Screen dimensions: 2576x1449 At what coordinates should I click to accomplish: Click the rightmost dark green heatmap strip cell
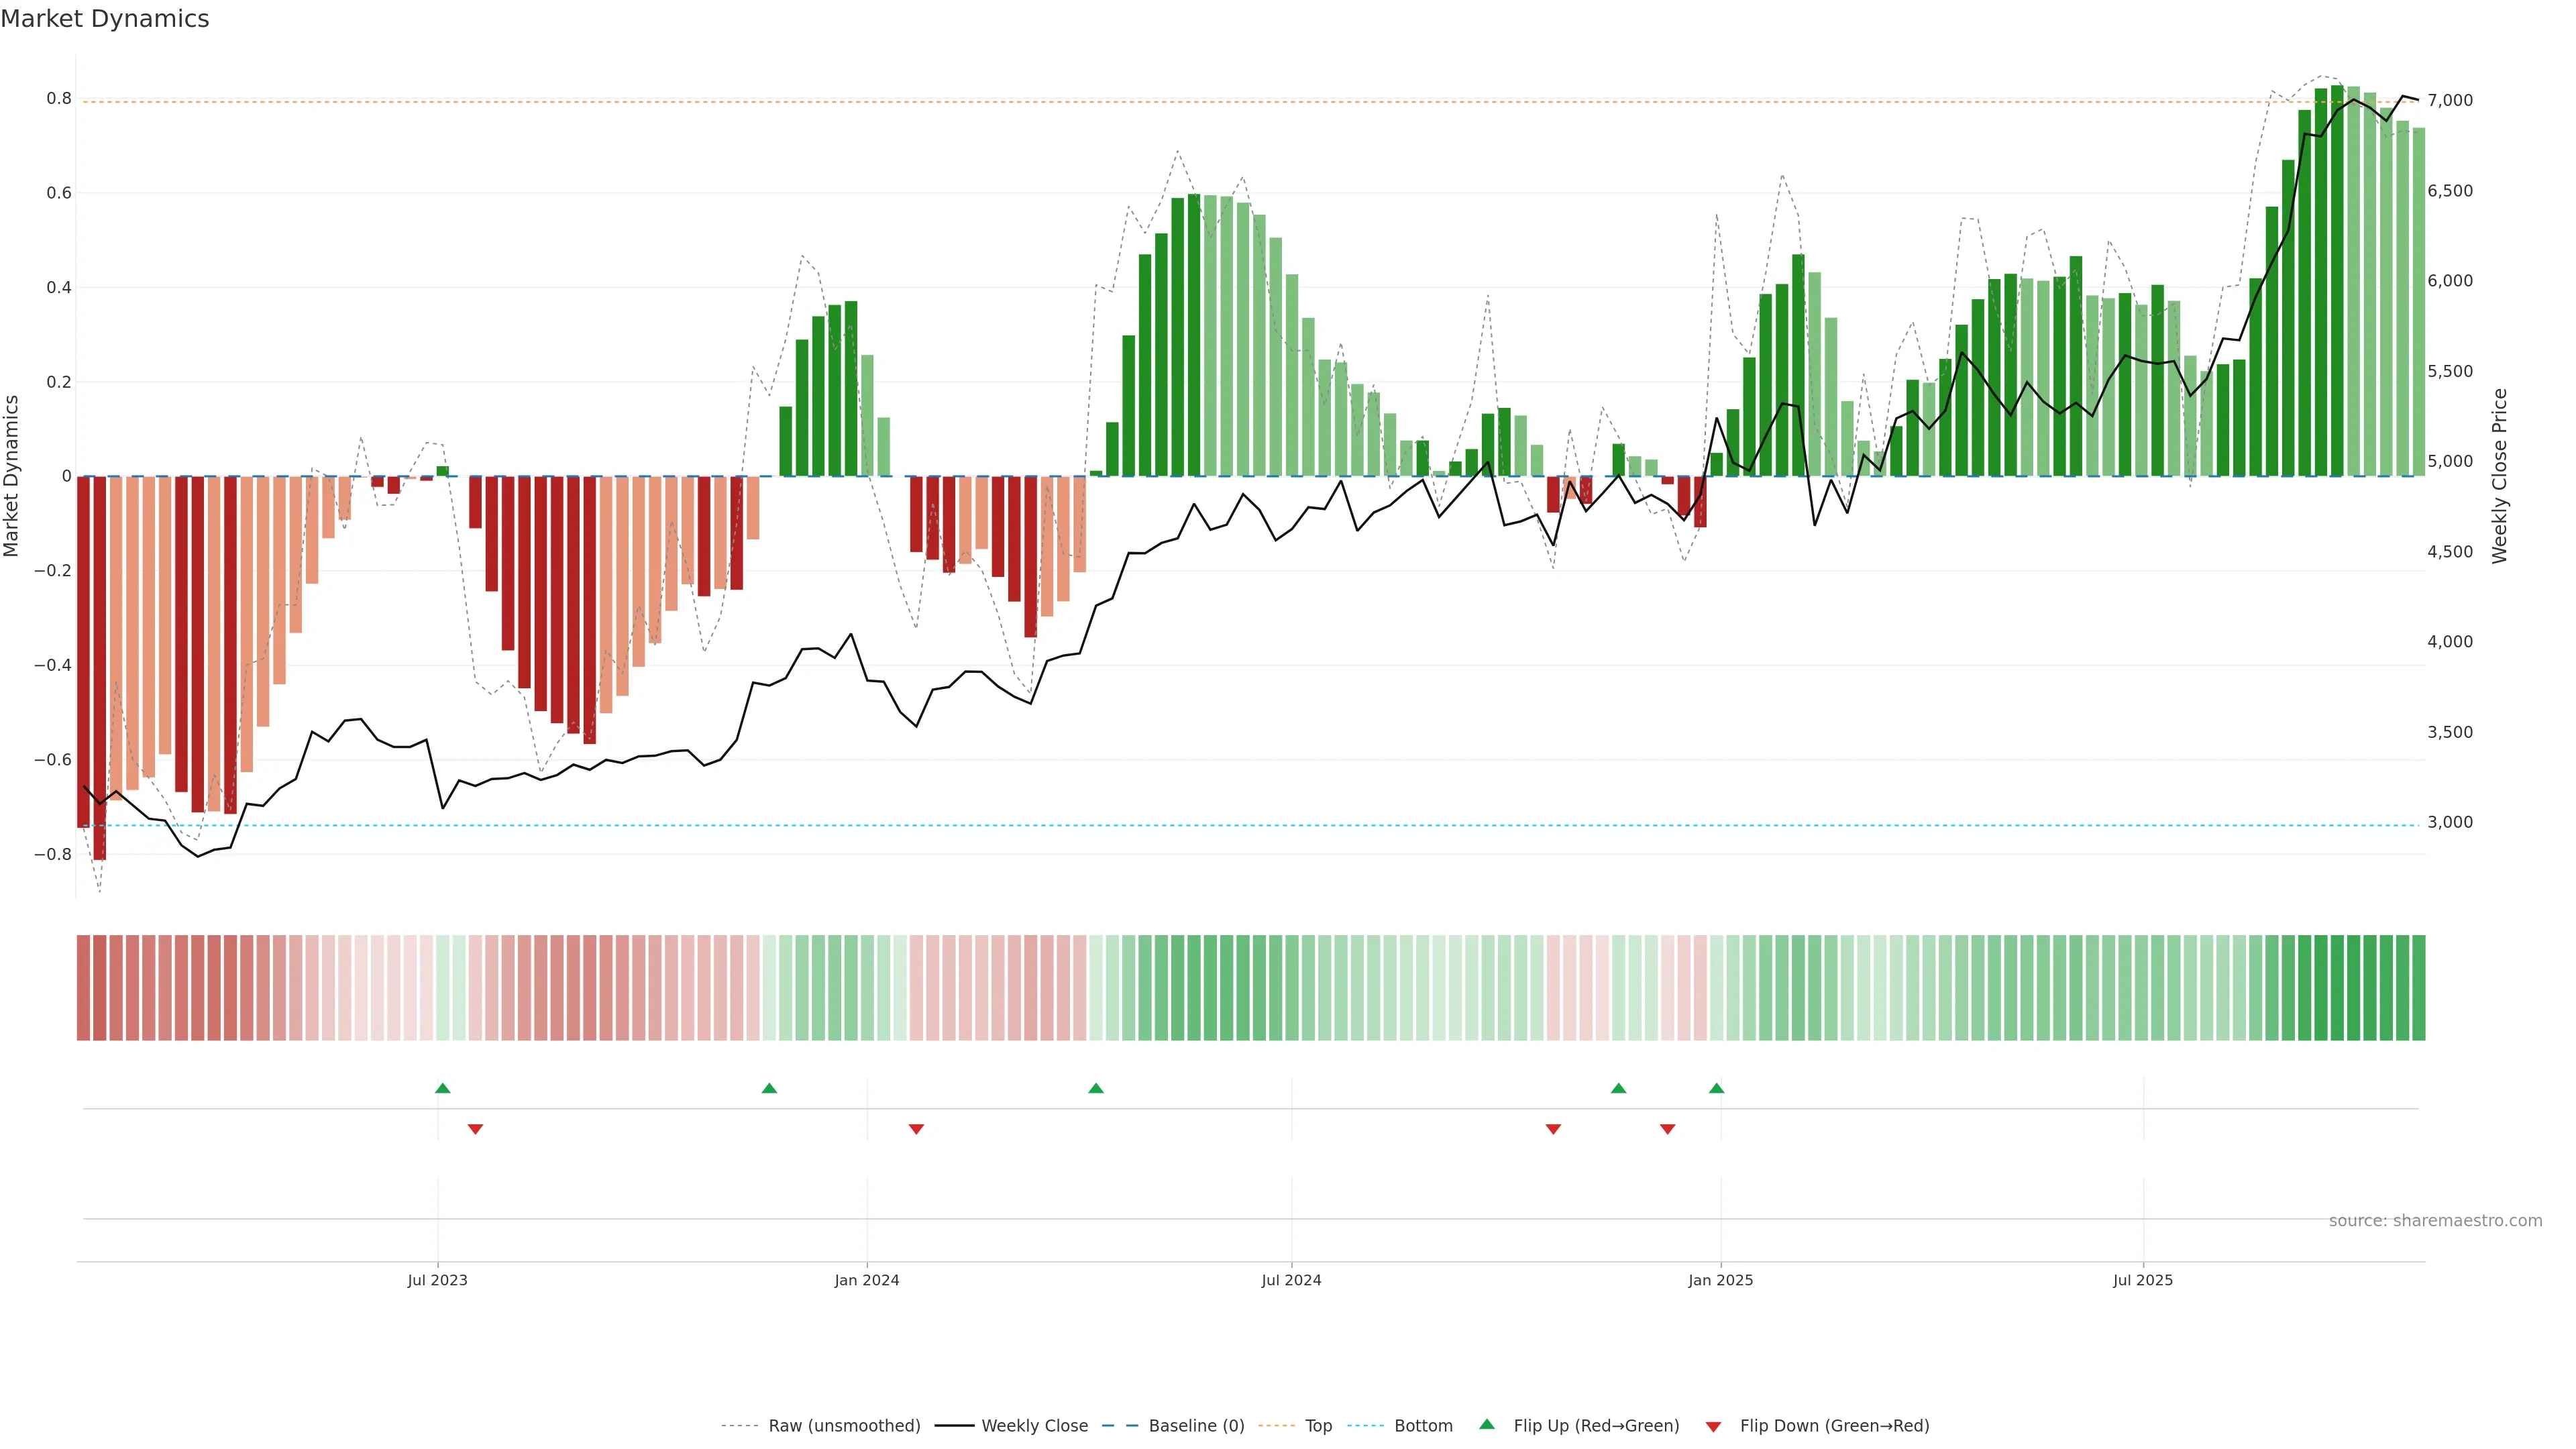click(2418, 987)
